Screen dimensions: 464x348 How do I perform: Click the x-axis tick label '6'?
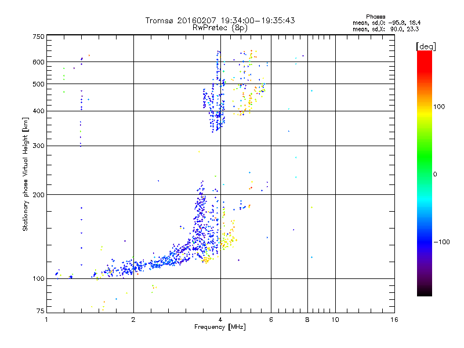coord(271,320)
